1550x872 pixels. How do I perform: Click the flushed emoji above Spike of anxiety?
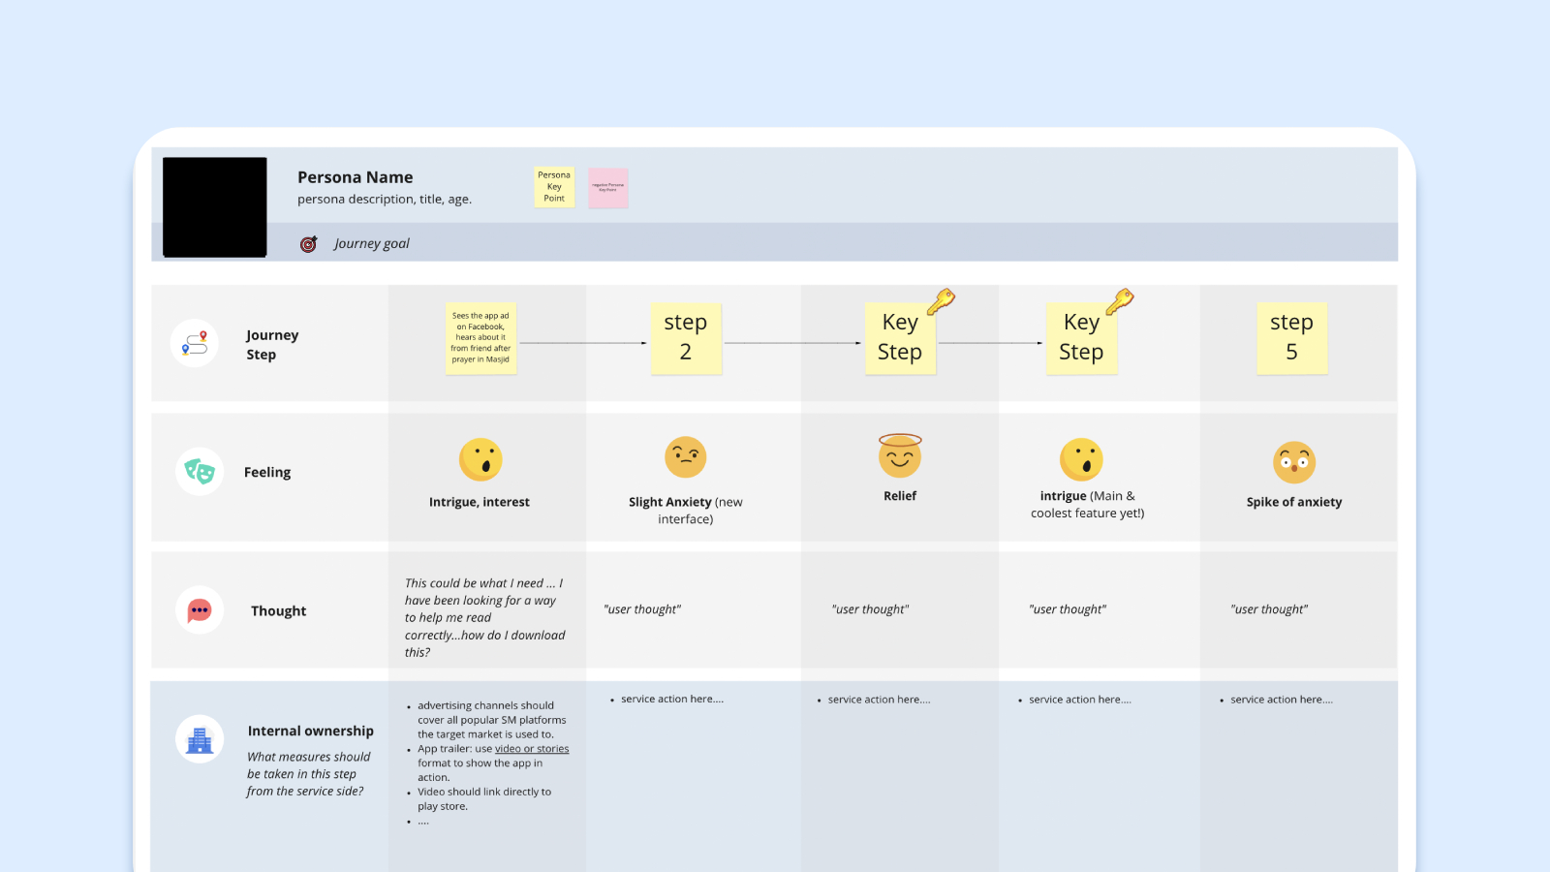click(1294, 462)
